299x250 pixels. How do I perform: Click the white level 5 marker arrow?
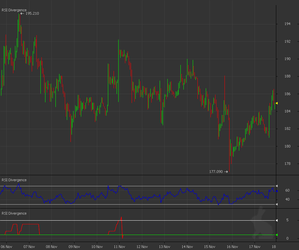[x=277, y=221]
